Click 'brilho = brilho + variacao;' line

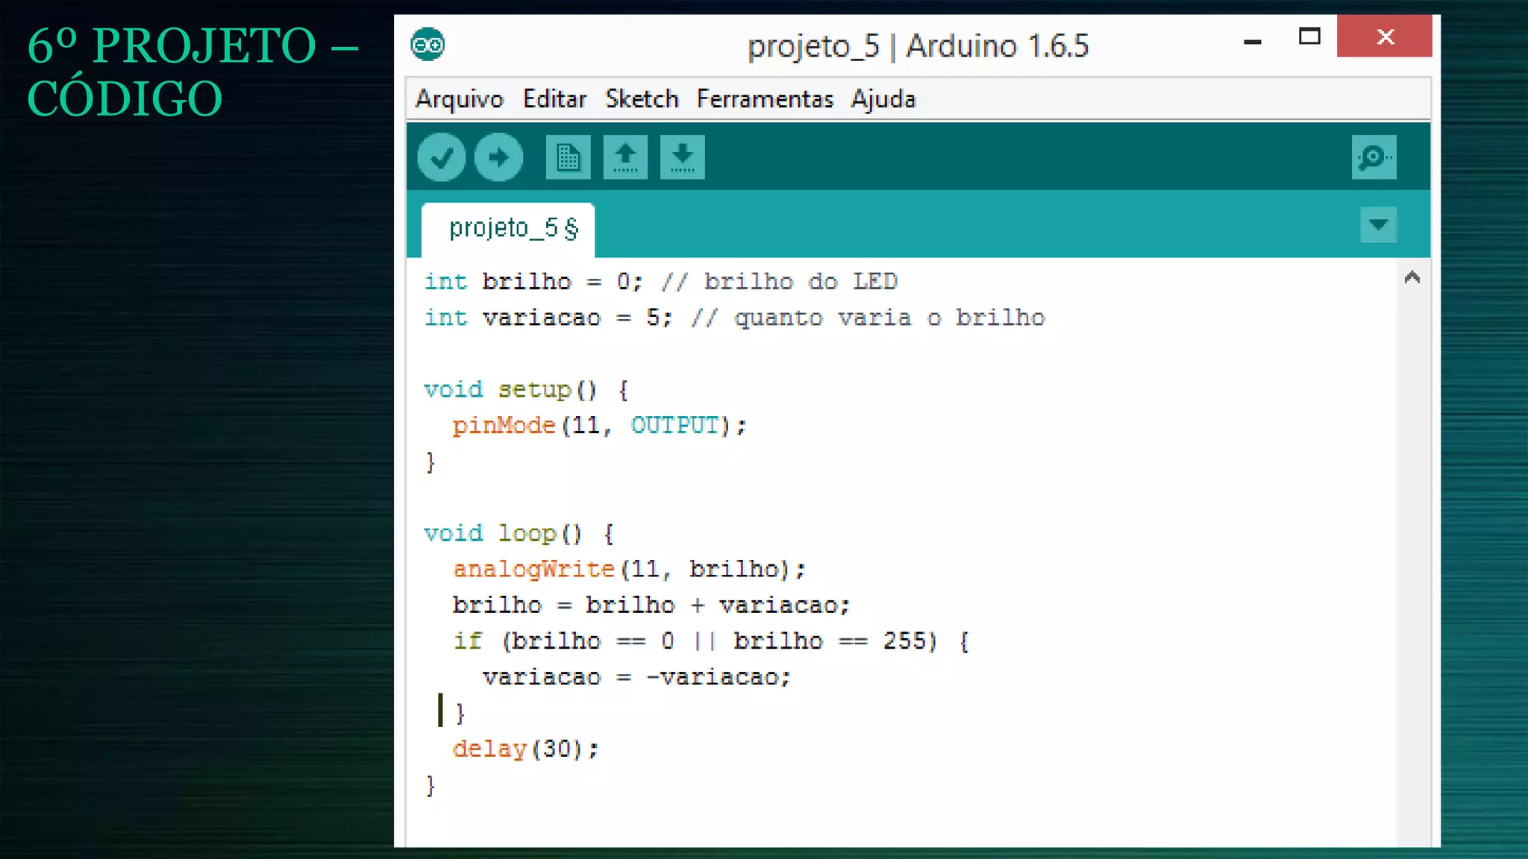click(x=651, y=605)
